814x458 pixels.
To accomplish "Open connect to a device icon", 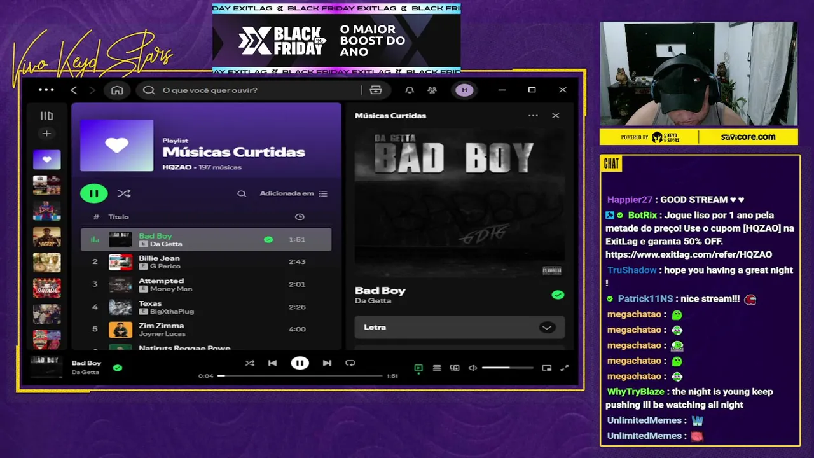I will click(x=455, y=368).
